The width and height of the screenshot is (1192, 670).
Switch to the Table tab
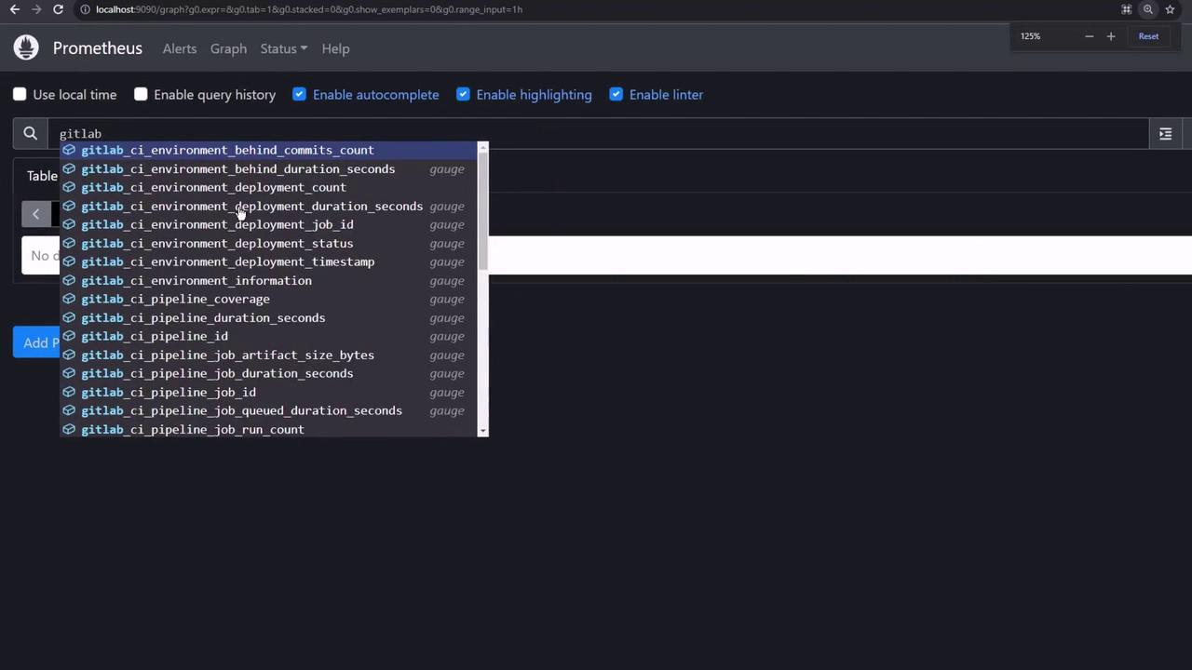coord(42,175)
